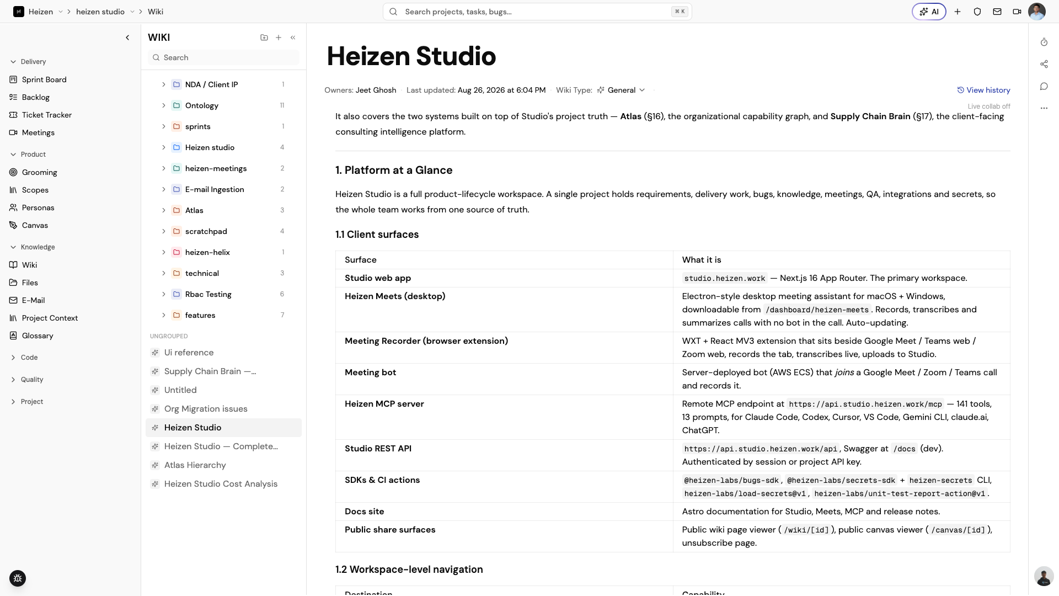Open the mail envelope icon in top bar
This screenshot has height=596, width=1059.
(997, 12)
